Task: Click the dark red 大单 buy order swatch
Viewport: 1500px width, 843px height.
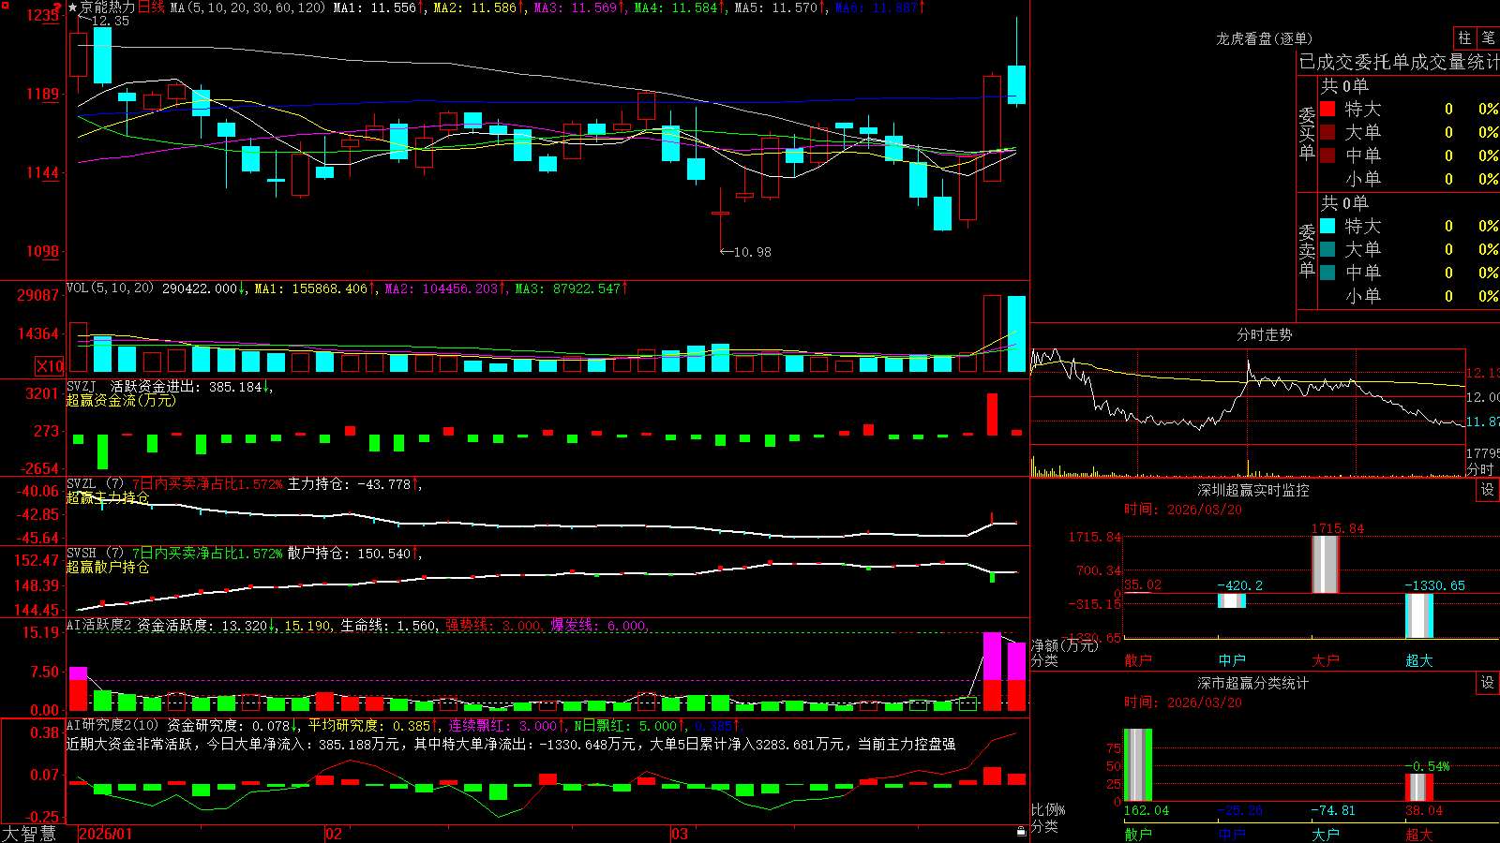Action: point(1327,132)
